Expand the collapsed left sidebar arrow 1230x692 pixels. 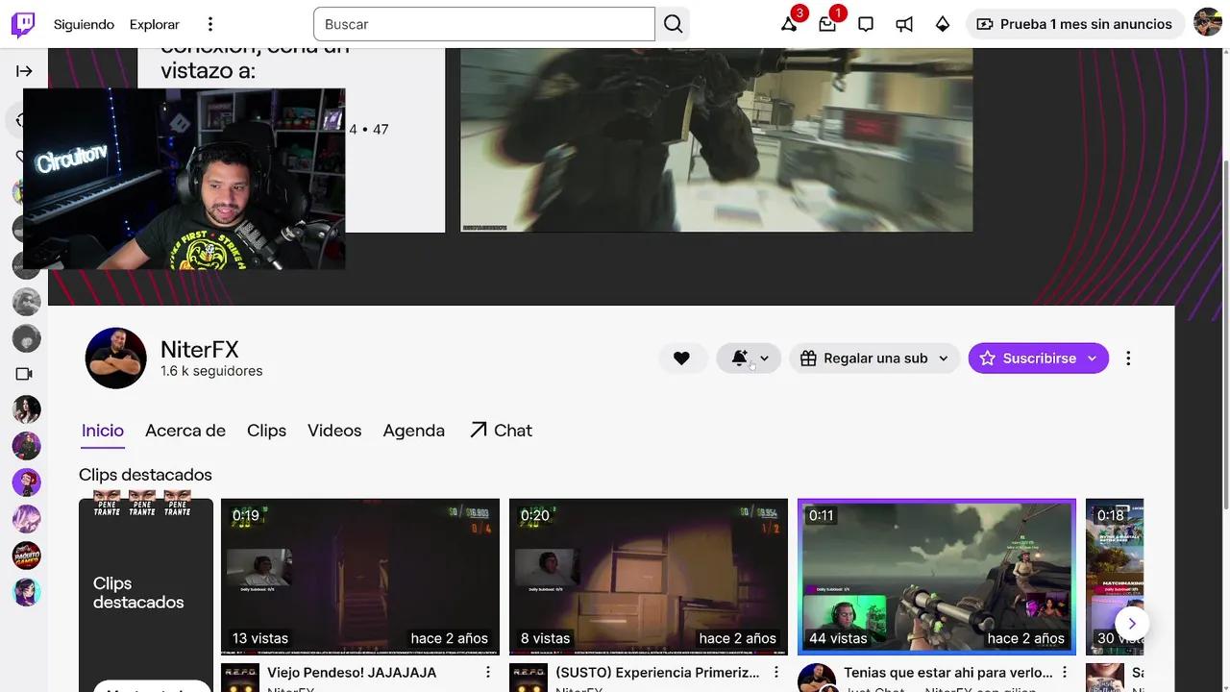[x=24, y=71]
